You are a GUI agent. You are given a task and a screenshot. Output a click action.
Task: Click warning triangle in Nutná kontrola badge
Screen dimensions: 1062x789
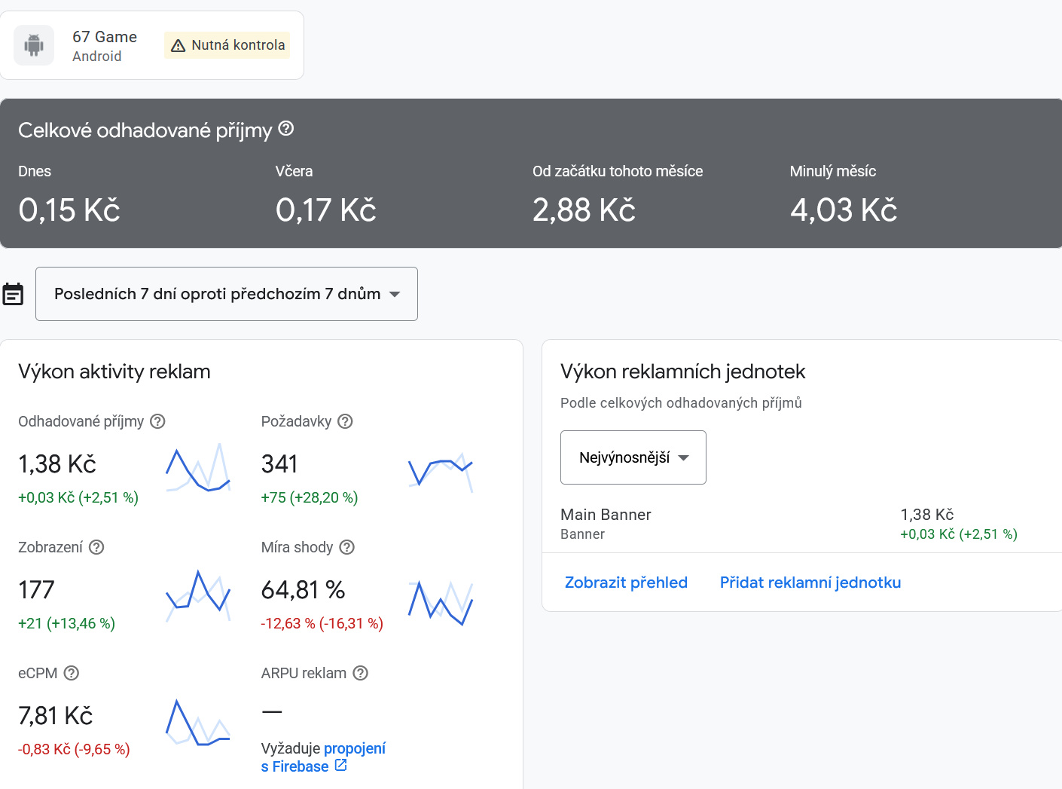[179, 46]
